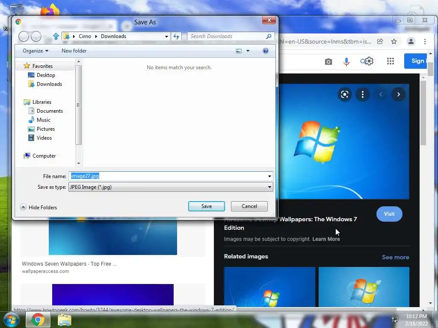
Task: Click the navigation pane scroll up arrow
Action: pyautogui.click(x=79, y=61)
